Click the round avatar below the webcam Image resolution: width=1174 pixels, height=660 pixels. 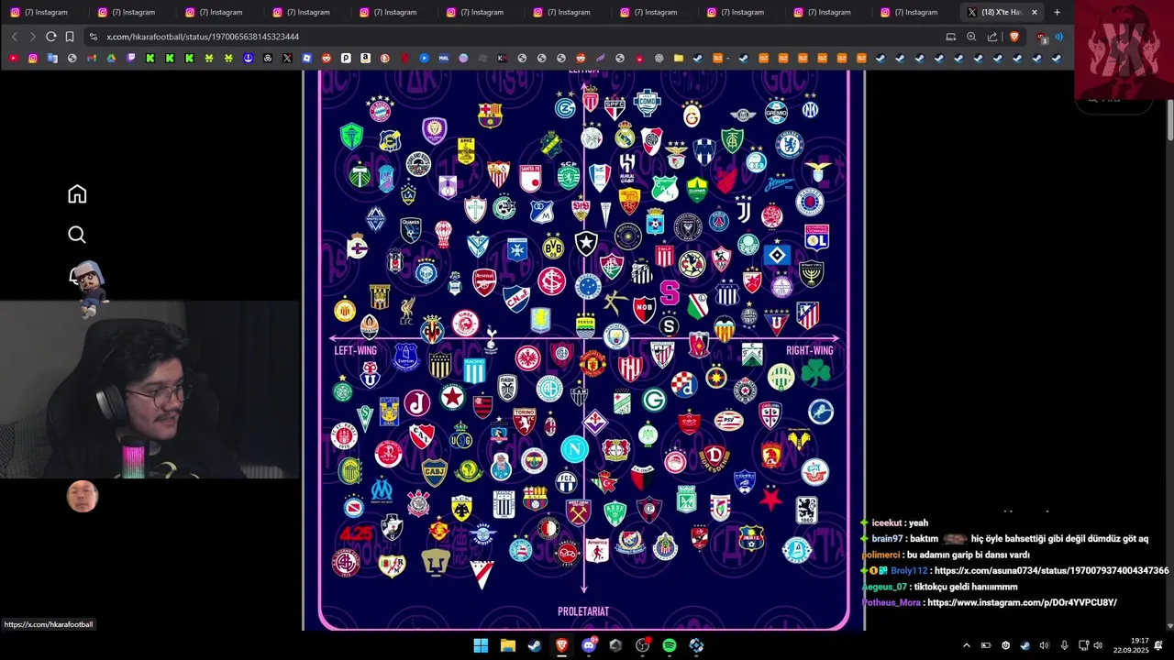83,496
